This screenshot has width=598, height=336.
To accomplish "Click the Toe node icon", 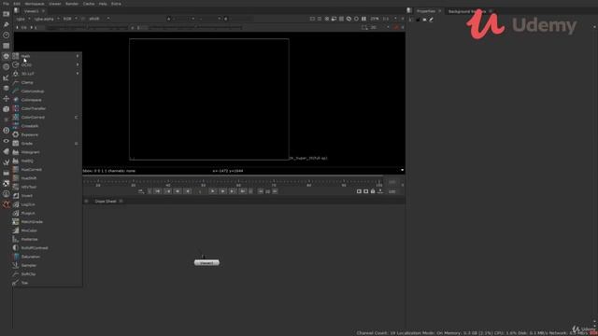I will (x=16, y=283).
